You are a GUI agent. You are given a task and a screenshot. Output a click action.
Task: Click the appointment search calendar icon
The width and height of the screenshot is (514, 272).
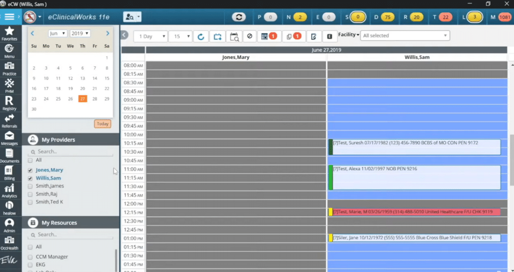(x=234, y=36)
